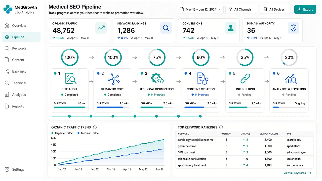
Task: Click the Conversions person icon
Action: tap(230, 28)
